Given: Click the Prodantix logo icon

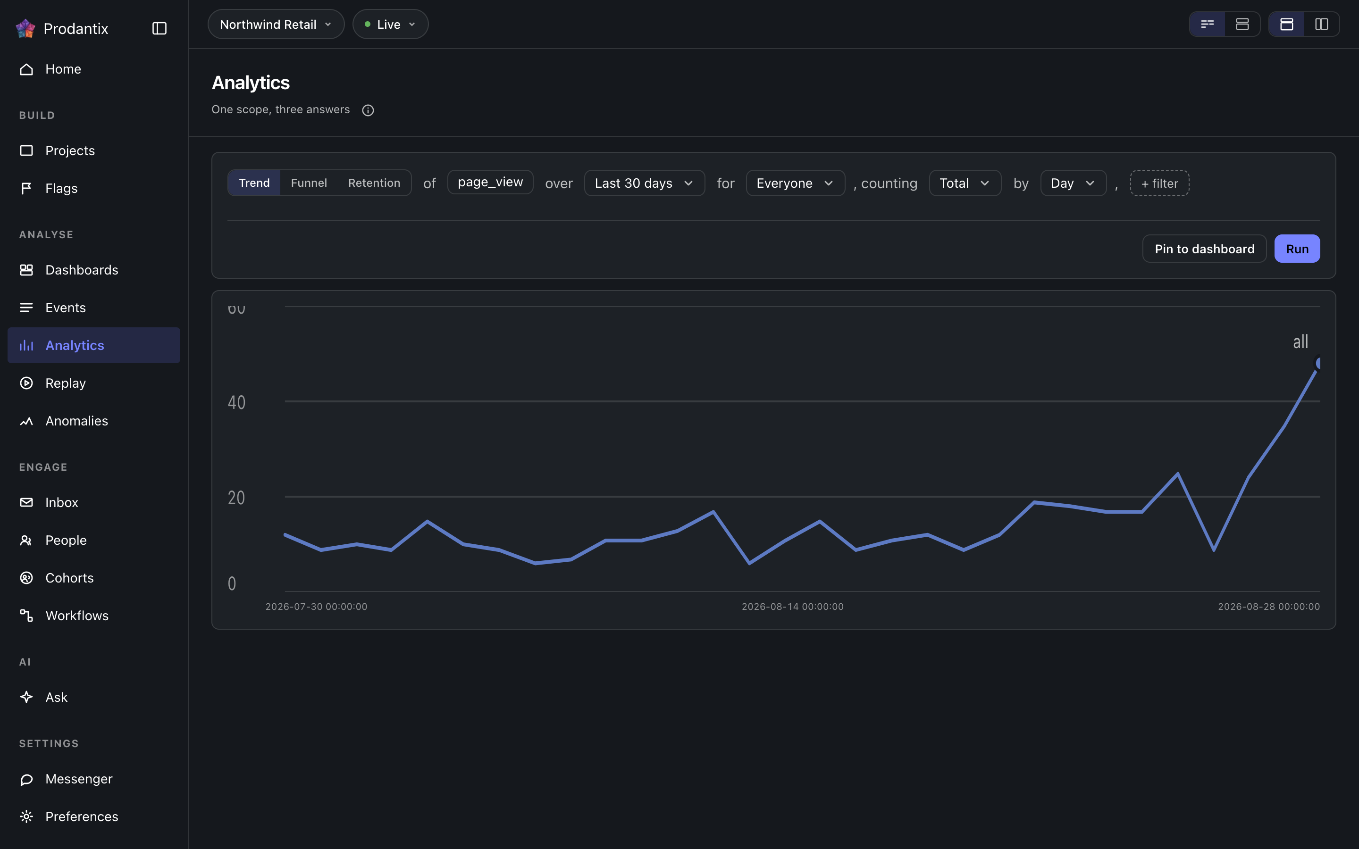Looking at the screenshot, I should click(x=25, y=28).
